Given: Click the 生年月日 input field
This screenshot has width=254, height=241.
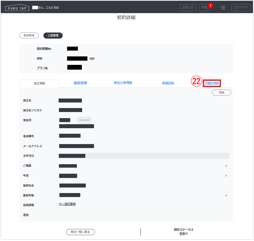Looking at the screenshot, I should point(144,156).
